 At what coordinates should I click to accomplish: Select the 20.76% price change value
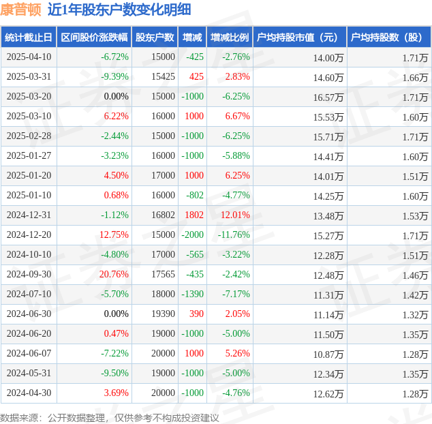coord(114,274)
